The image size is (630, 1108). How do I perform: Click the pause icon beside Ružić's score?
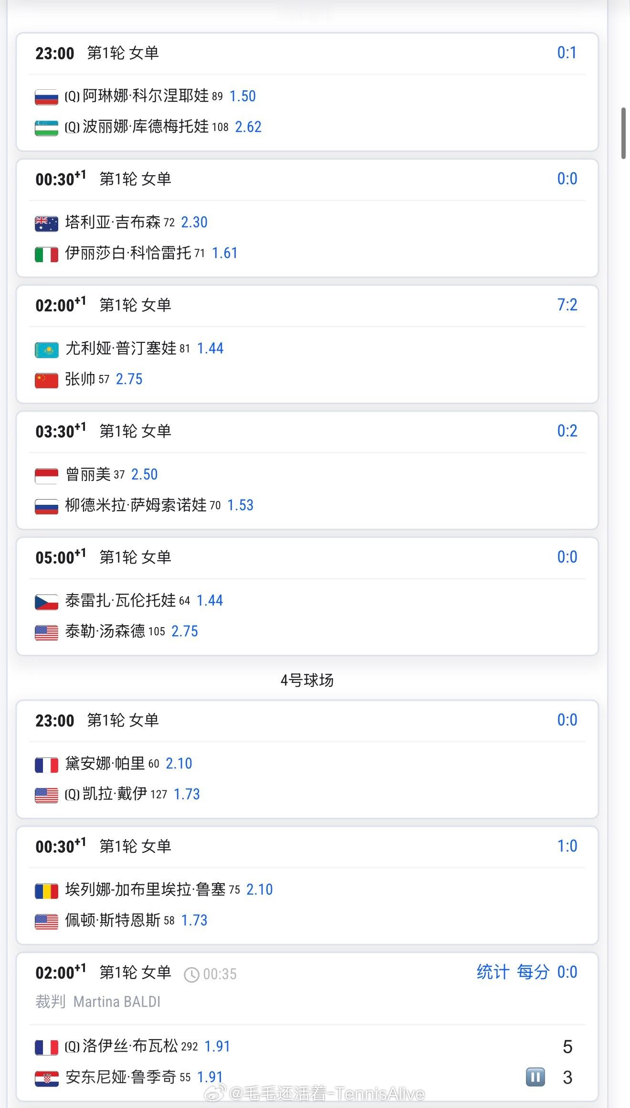535,1077
